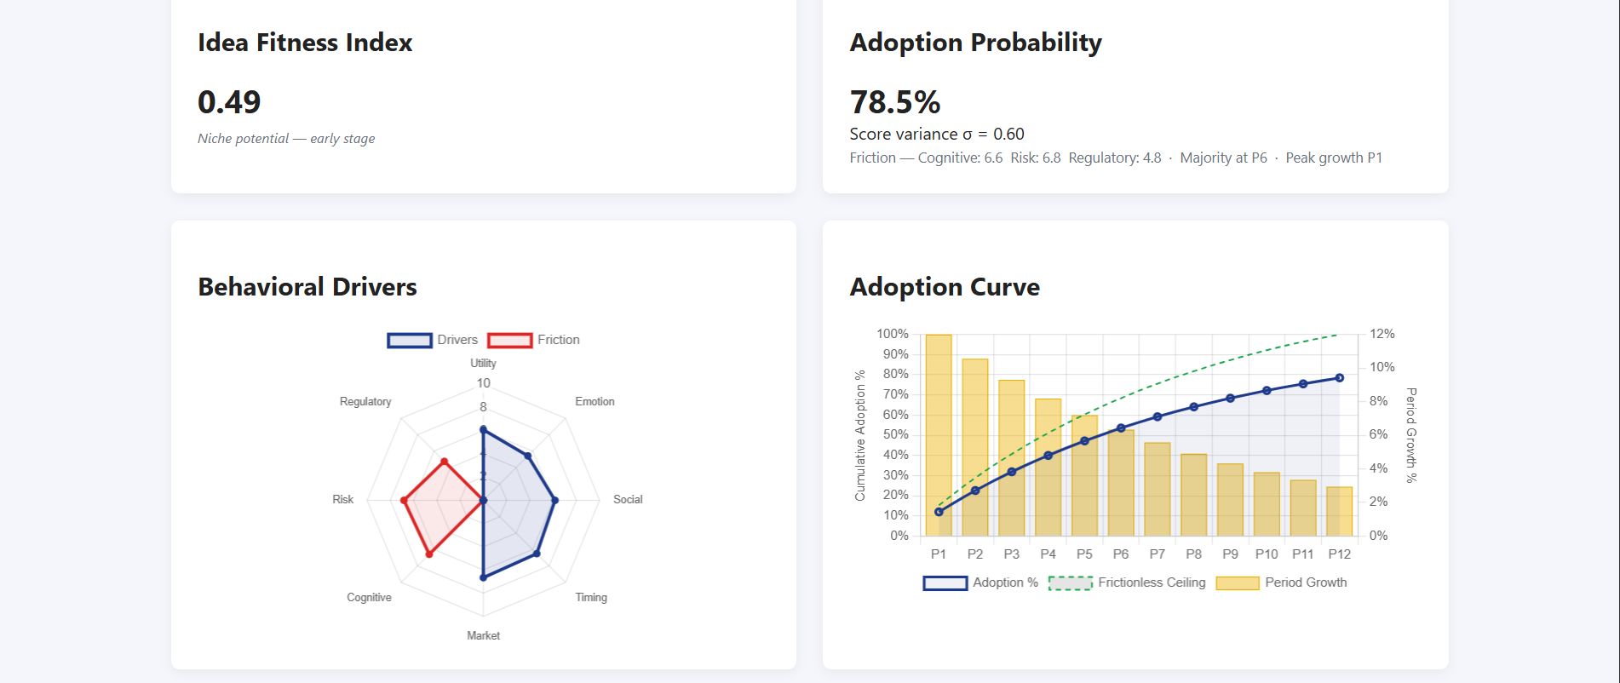Toggle the Period Growth legend item
This screenshot has height=683, width=1620.
(x=1282, y=583)
